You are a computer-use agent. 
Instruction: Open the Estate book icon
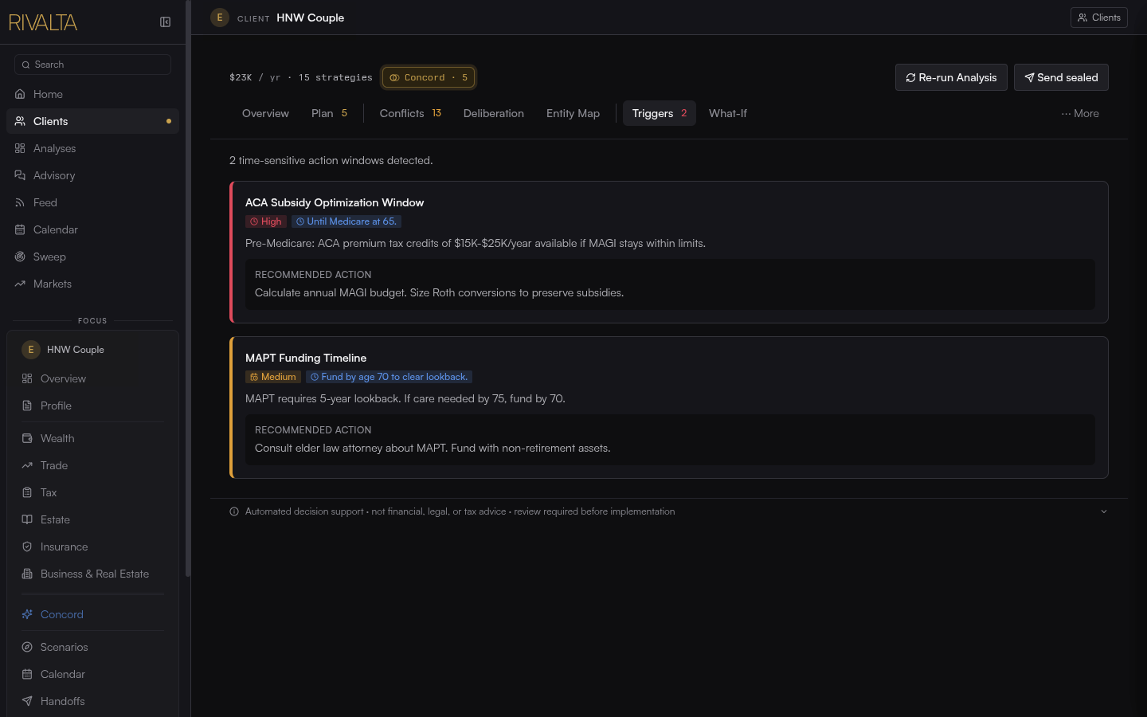(27, 519)
